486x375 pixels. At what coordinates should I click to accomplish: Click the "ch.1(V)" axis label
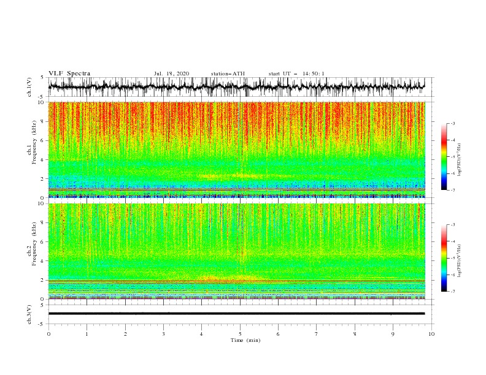pyautogui.click(x=29, y=87)
